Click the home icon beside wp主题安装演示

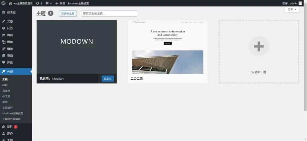point(10,3)
